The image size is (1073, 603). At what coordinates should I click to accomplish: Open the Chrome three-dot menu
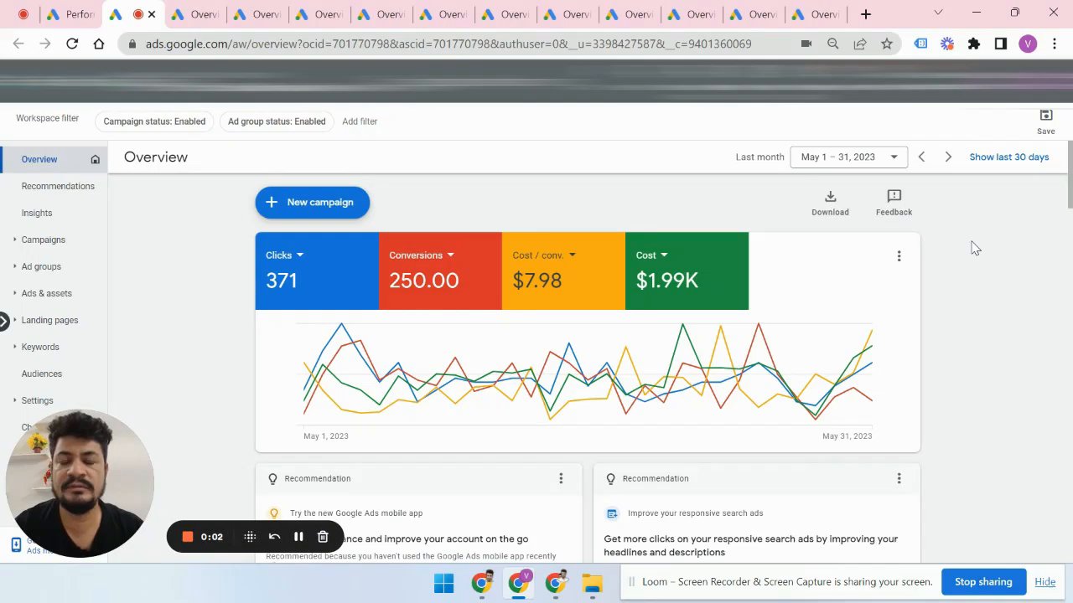(x=1055, y=44)
